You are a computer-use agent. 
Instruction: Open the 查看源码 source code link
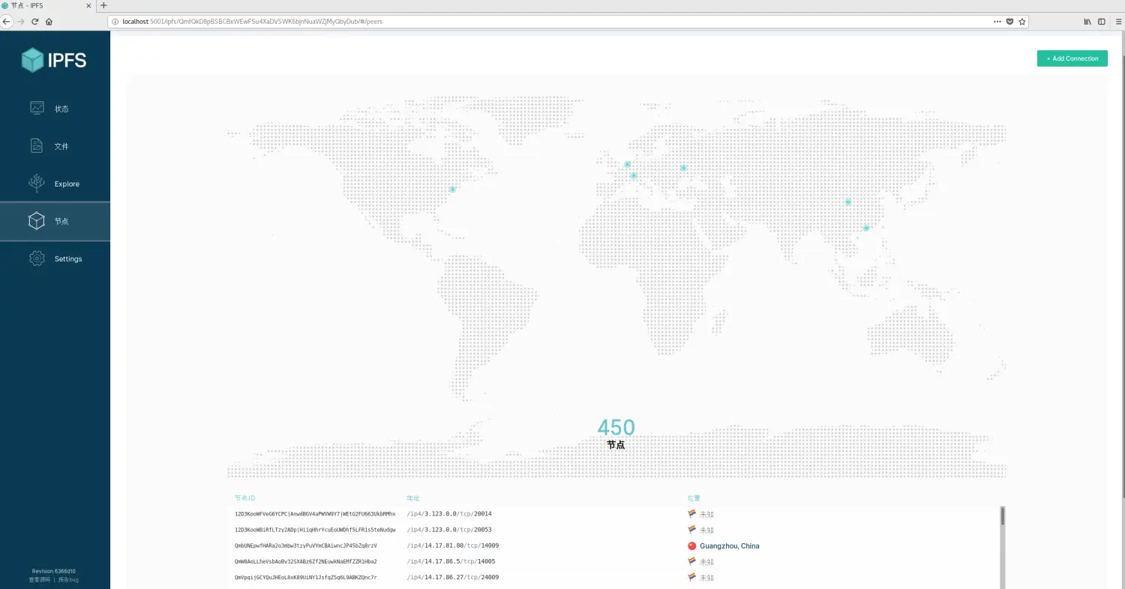coord(40,580)
